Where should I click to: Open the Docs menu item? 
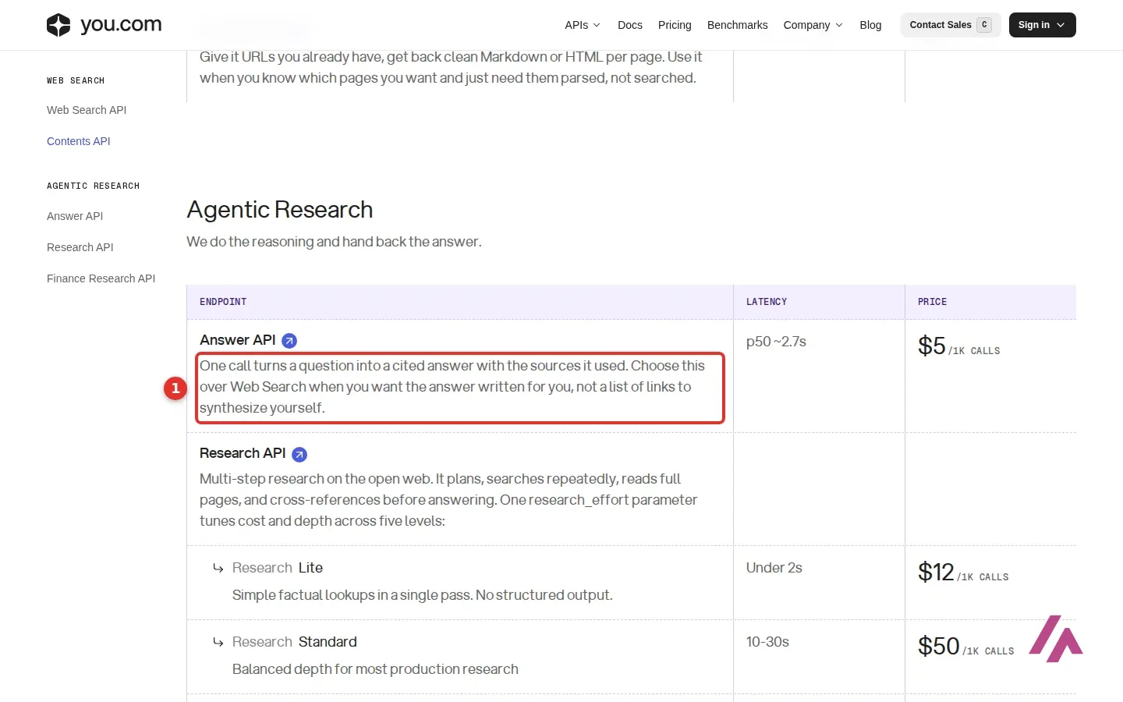tap(630, 25)
